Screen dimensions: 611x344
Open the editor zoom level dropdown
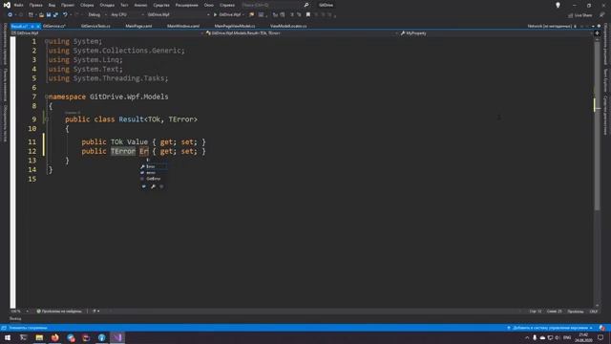click(x=20, y=312)
